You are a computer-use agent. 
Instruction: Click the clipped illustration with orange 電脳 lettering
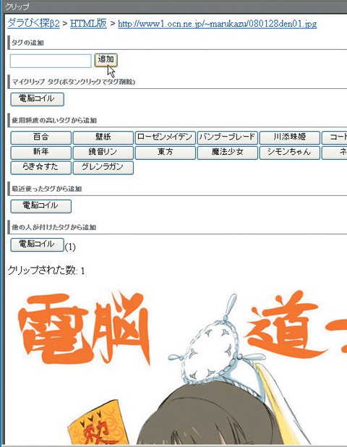176,365
